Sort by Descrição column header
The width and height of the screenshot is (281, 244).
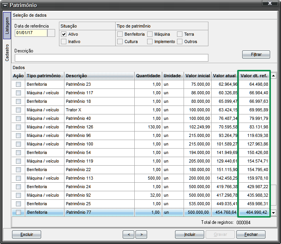(99, 76)
